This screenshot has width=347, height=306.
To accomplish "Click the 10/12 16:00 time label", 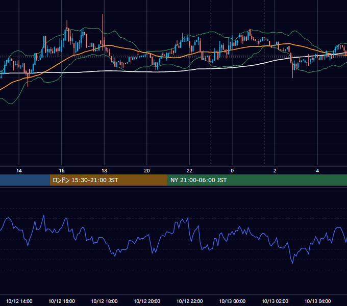I will click(62, 301).
